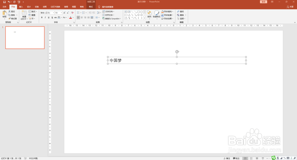297x160 pixels.
Task: Switch to Insert (插入) tab
Action: point(21,7)
